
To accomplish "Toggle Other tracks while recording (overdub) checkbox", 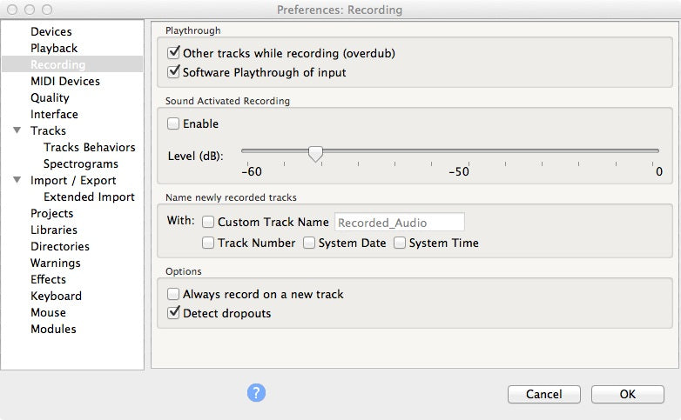I will pyautogui.click(x=174, y=53).
